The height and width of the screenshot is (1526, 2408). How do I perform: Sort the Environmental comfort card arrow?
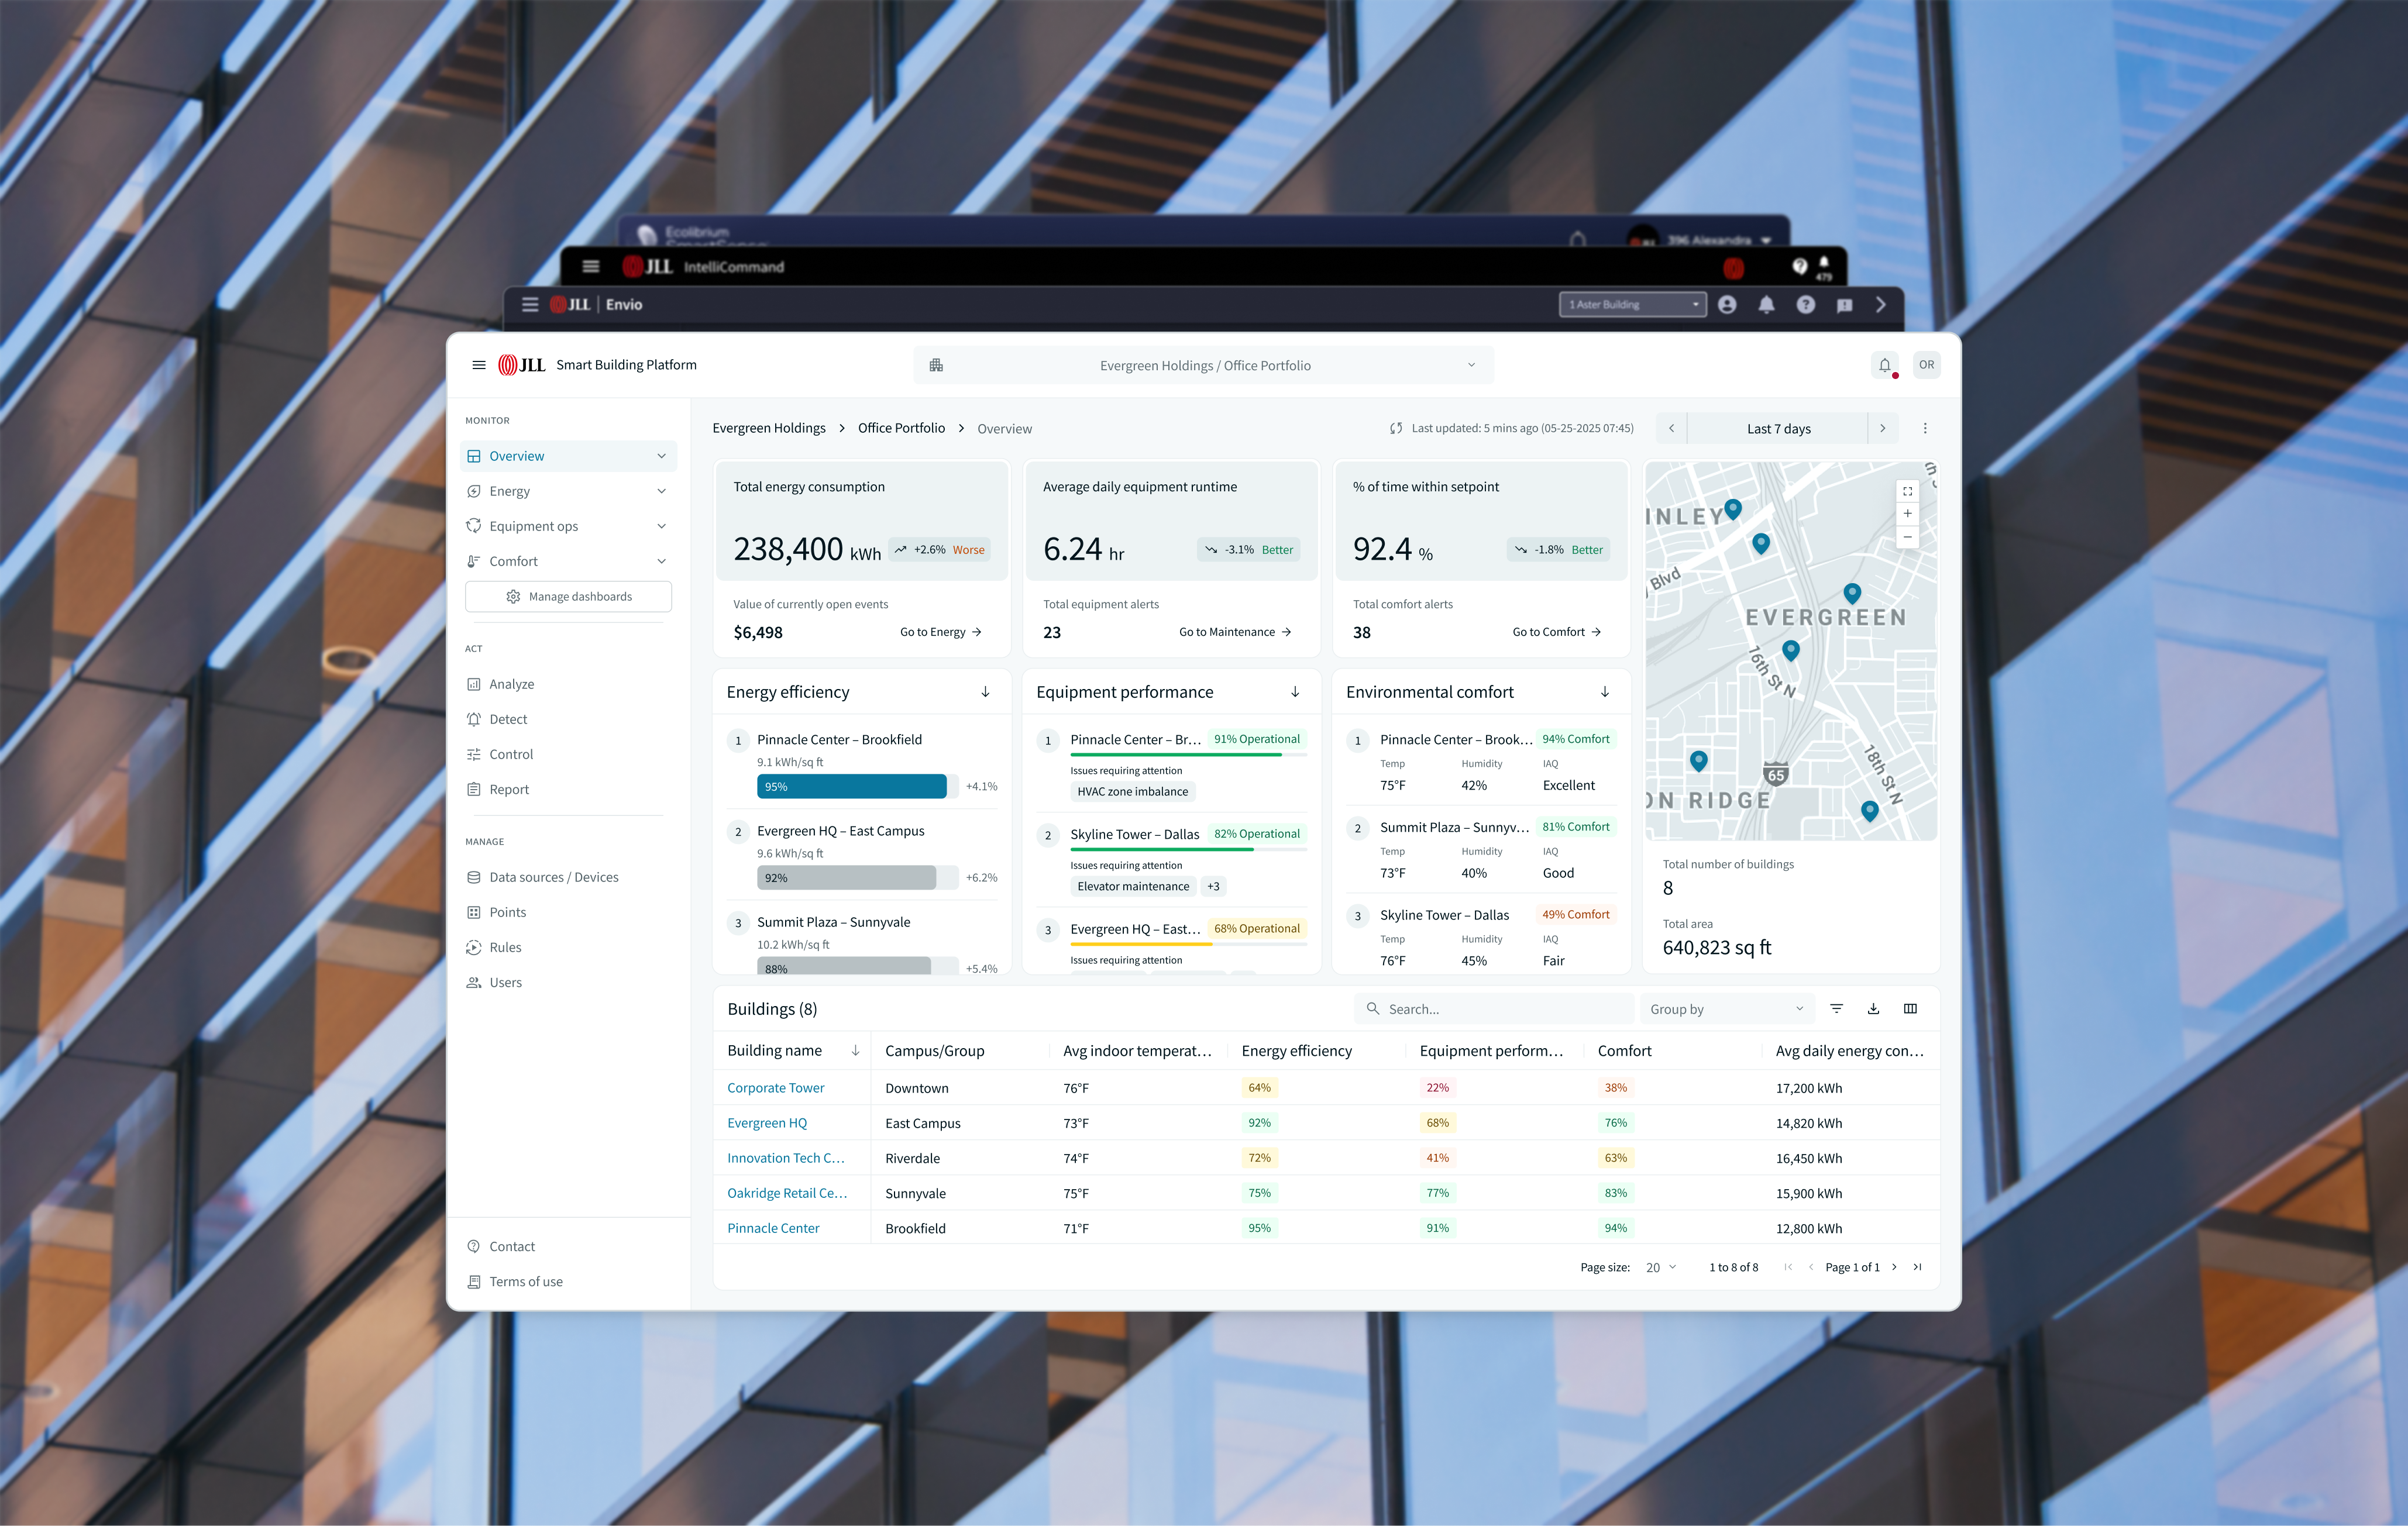1605,692
